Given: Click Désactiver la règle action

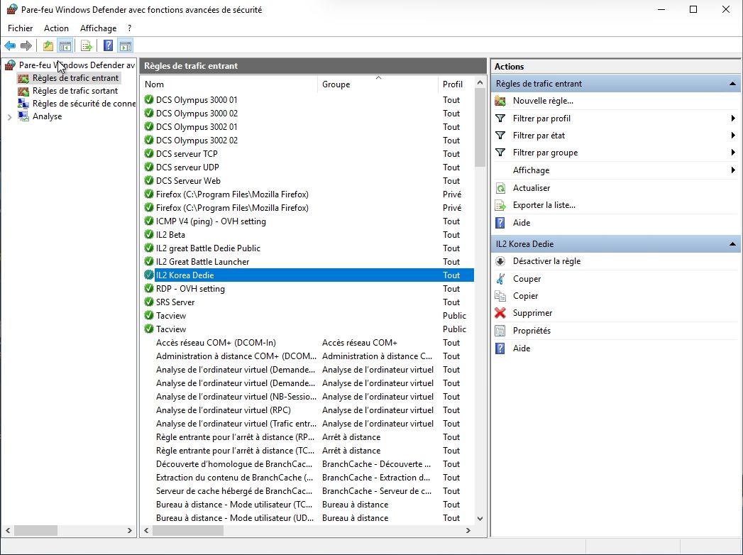Looking at the screenshot, I should (x=546, y=261).
